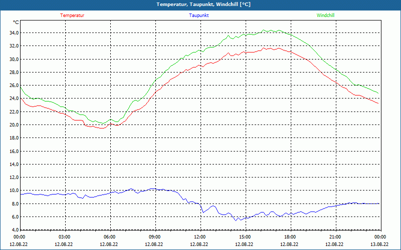Click the 12,0 y-axis value
Screen dimensions: 401x250
14,177
